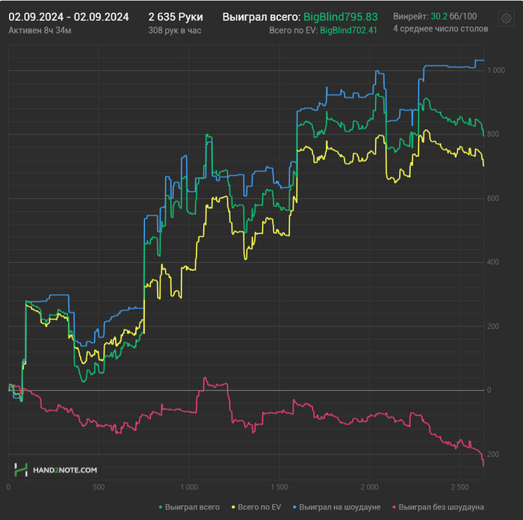Click the "BigBlind795.83" total won value

pos(341,17)
